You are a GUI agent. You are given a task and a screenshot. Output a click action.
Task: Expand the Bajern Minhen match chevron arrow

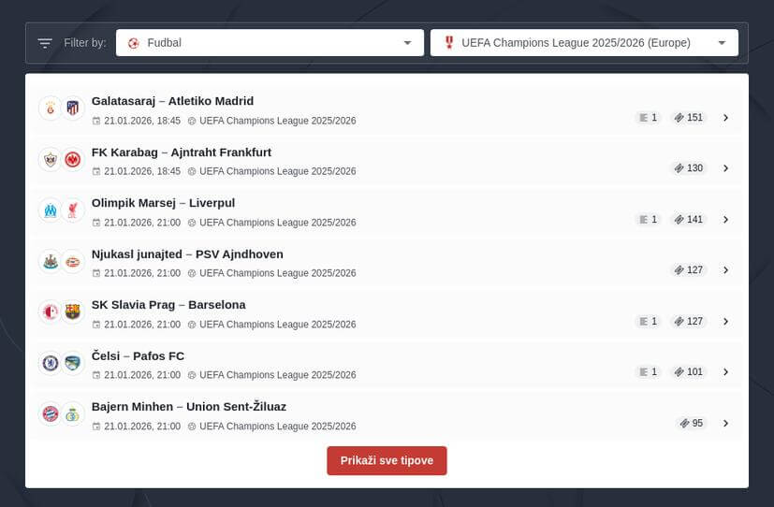[x=725, y=424]
